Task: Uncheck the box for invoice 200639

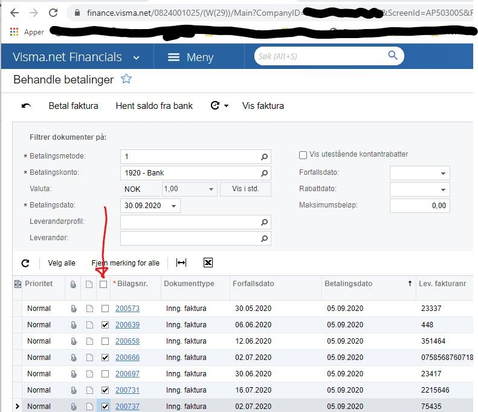Action: point(105,325)
